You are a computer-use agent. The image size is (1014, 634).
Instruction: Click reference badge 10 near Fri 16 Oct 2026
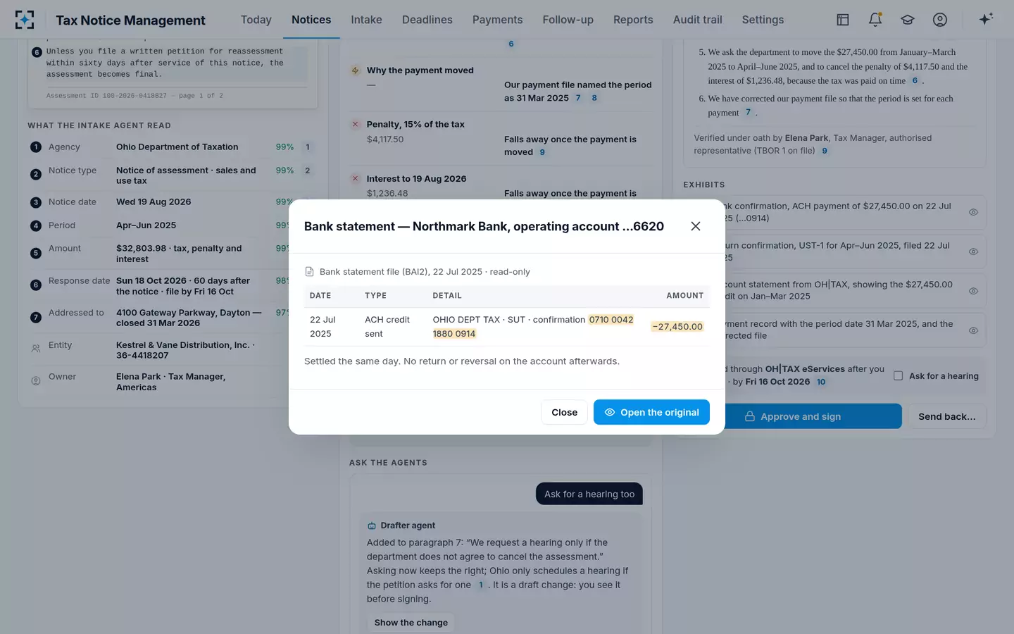(x=821, y=382)
